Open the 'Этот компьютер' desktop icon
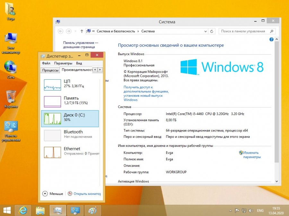The image size is (289, 216). (x=11, y=43)
